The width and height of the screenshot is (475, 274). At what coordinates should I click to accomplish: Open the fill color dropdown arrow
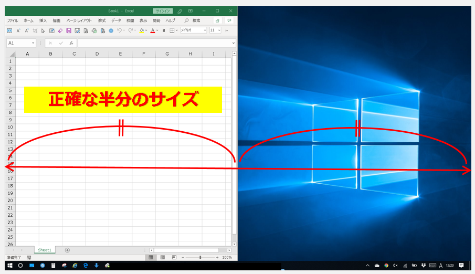pyautogui.click(x=146, y=30)
